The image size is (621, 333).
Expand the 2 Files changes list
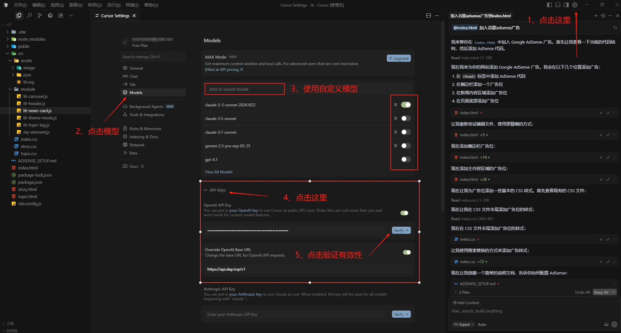(463, 292)
